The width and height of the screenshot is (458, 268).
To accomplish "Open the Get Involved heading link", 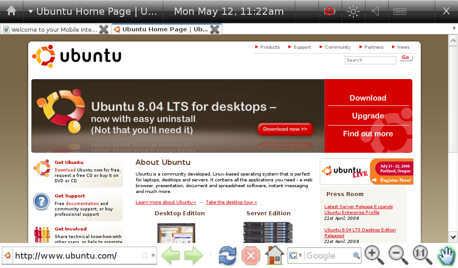I will [70, 229].
